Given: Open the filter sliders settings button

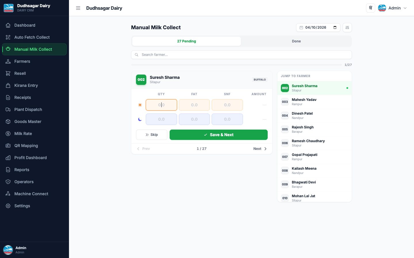Looking at the screenshot, I should [347, 28].
